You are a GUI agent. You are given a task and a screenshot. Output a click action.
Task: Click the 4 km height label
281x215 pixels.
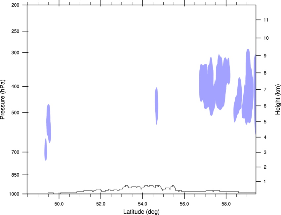point(265,137)
